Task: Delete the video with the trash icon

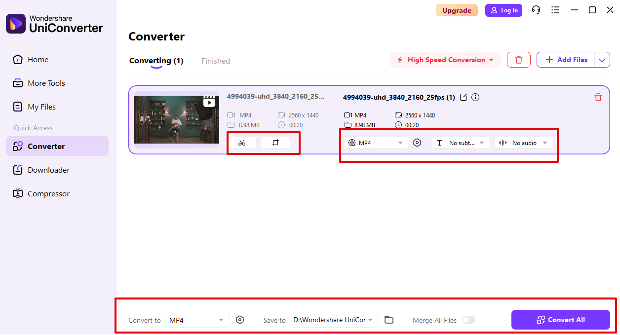Action: (x=598, y=97)
